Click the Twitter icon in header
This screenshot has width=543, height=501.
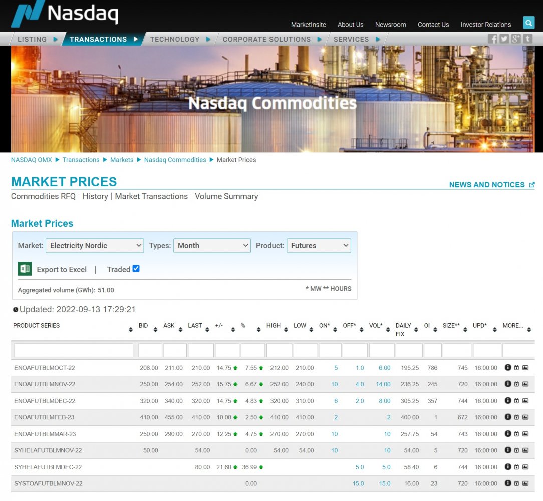[x=504, y=39]
